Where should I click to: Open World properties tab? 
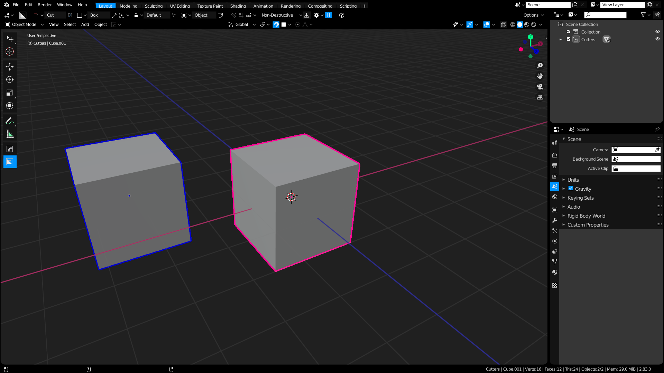[x=555, y=197]
